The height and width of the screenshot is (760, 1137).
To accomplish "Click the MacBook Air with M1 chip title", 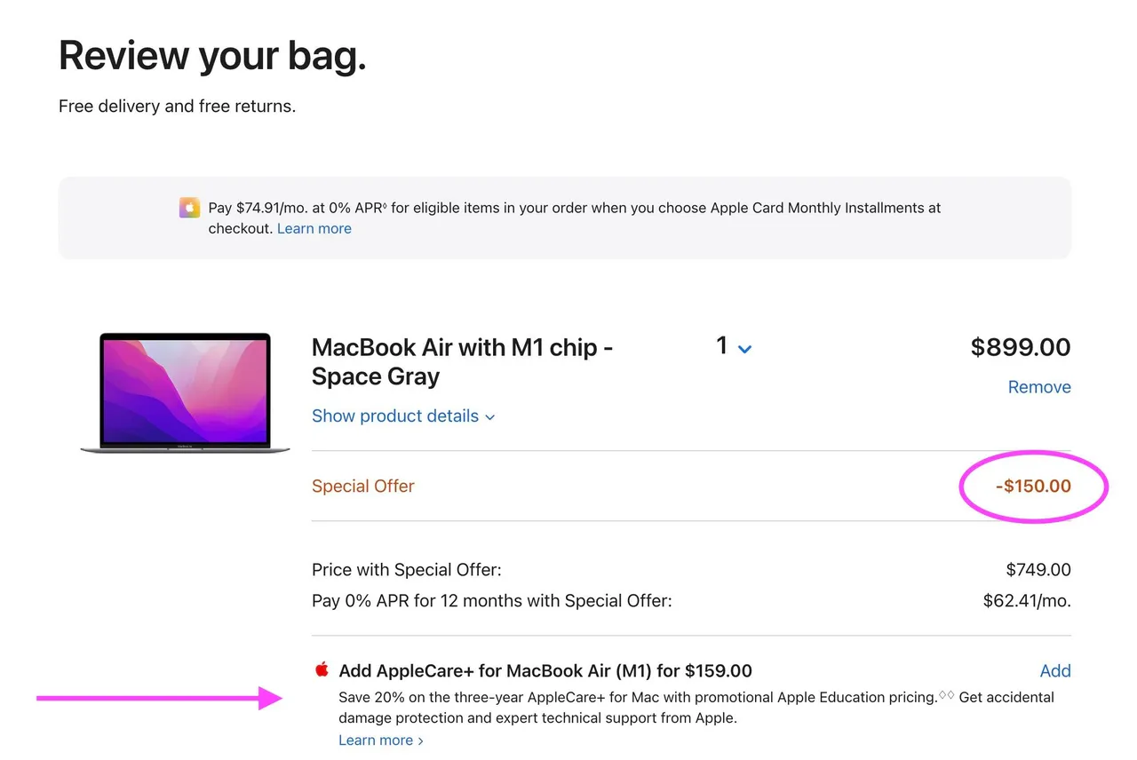I will 462,361.
